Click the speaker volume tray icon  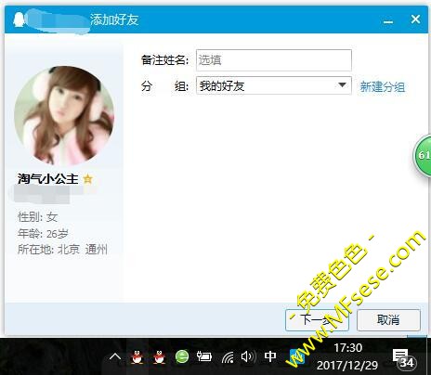248,356
